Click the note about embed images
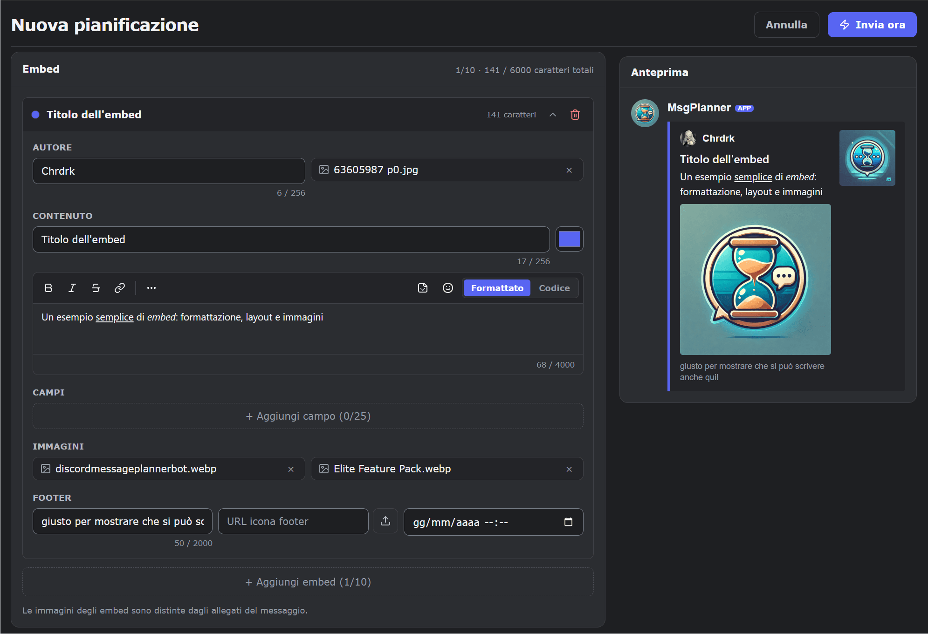Image resolution: width=928 pixels, height=634 pixels. tap(165, 610)
